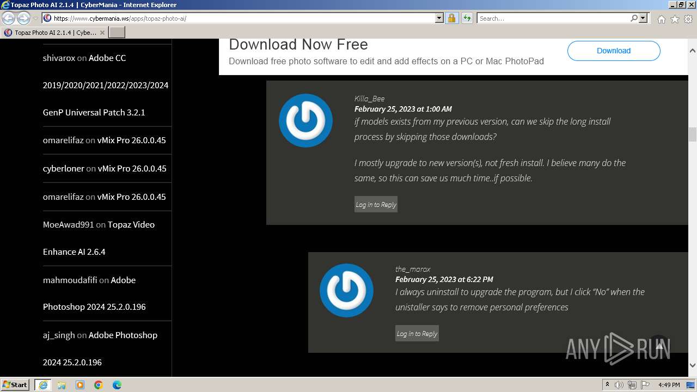Click the page scrollbar down arrow
Viewport: 697px width, 392px height.
click(x=693, y=365)
